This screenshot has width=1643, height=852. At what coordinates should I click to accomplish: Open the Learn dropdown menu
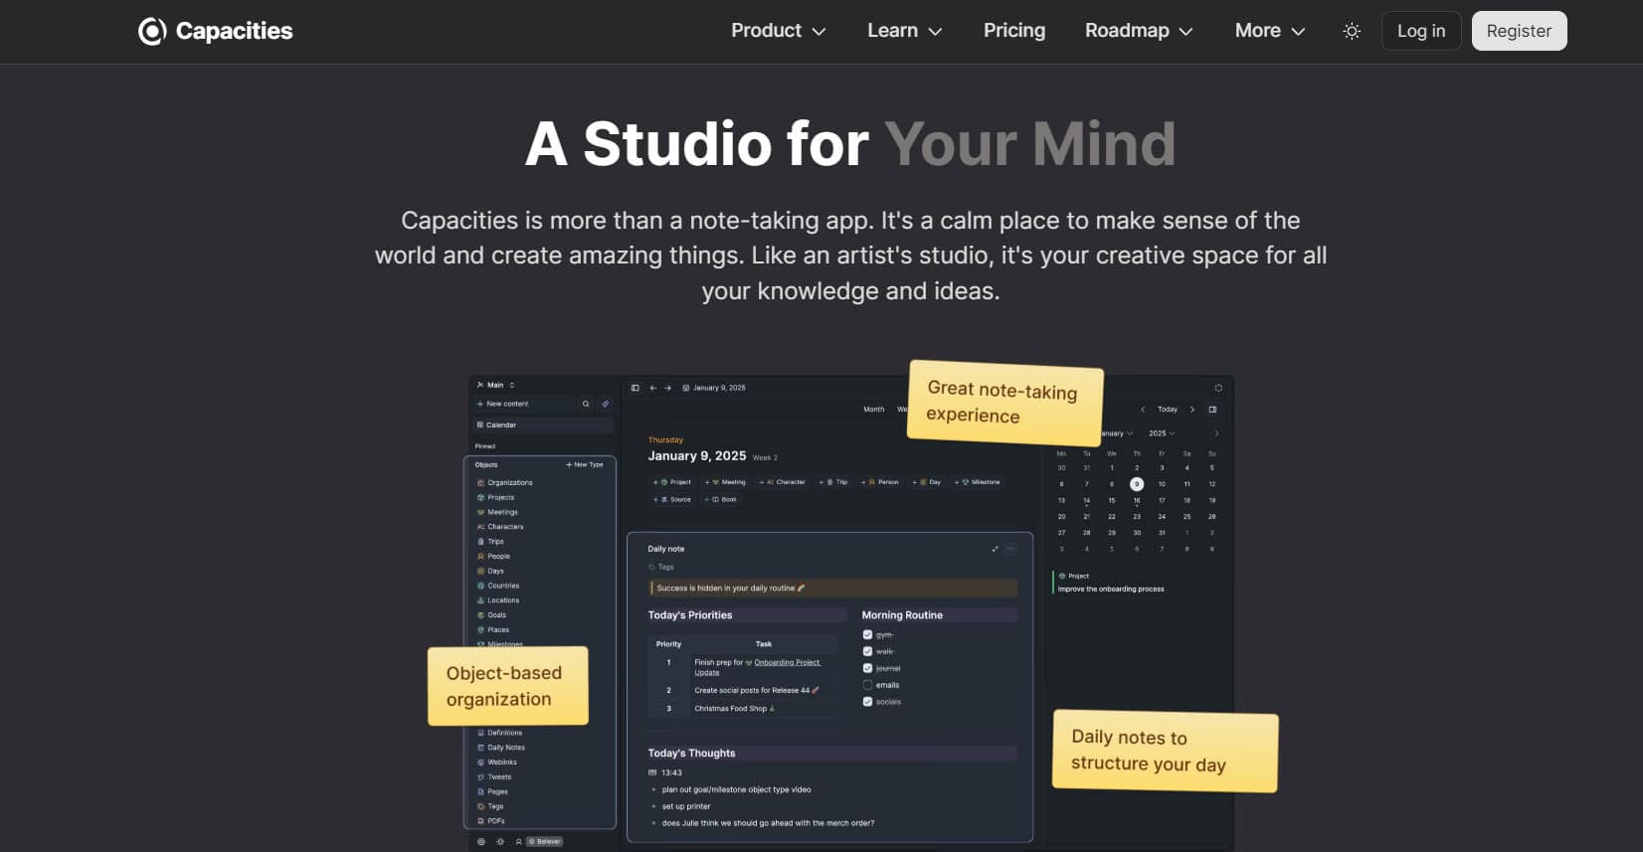[904, 31]
